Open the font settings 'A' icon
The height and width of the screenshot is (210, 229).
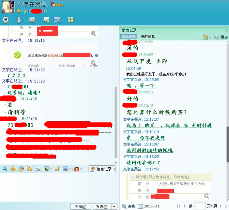[x=5, y=169]
